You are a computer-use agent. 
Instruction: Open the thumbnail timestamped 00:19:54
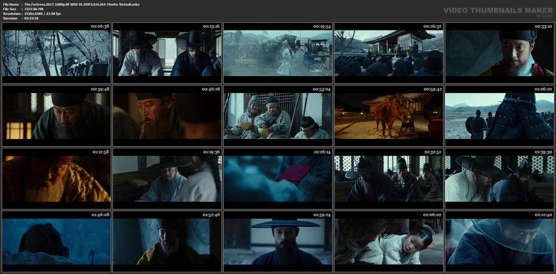[278, 53]
